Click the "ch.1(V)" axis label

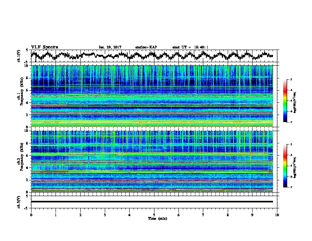coord(19,56)
